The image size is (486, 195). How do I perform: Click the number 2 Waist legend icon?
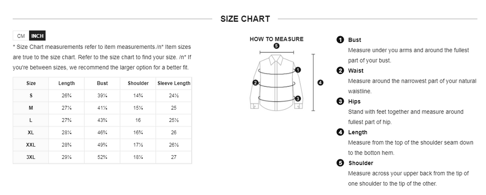tap(340, 70)
